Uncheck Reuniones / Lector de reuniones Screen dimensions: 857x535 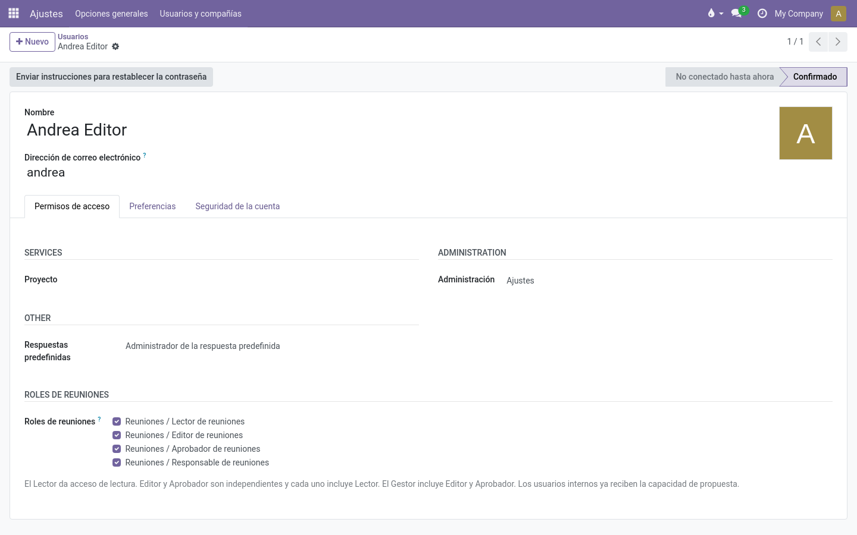pyautogui.click(x=117, y=421)
